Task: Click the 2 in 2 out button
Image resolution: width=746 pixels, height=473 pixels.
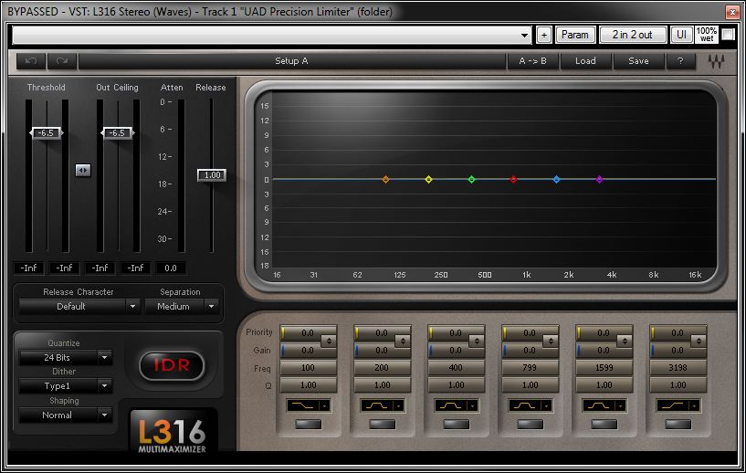Action: (632, 35)
